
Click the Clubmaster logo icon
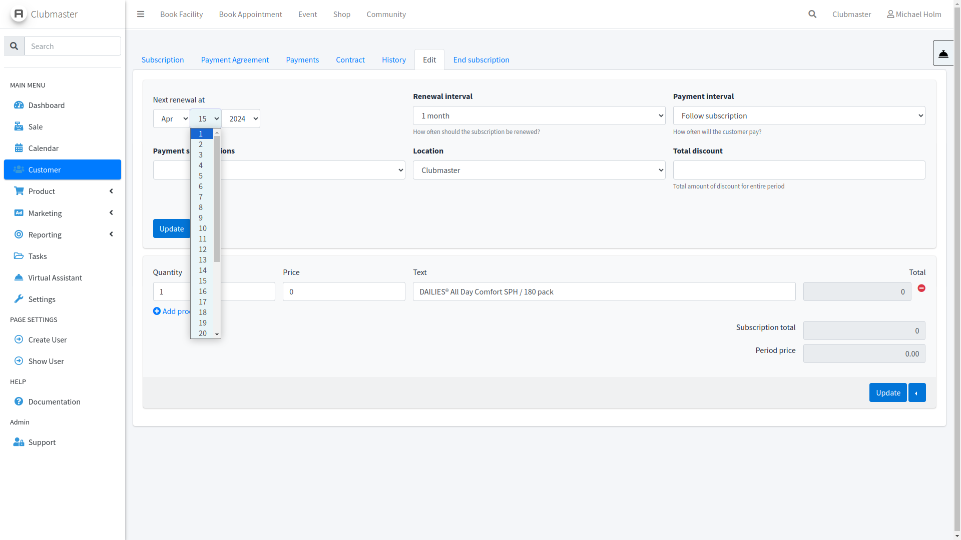pyautogui.click(x=19, y=14)
